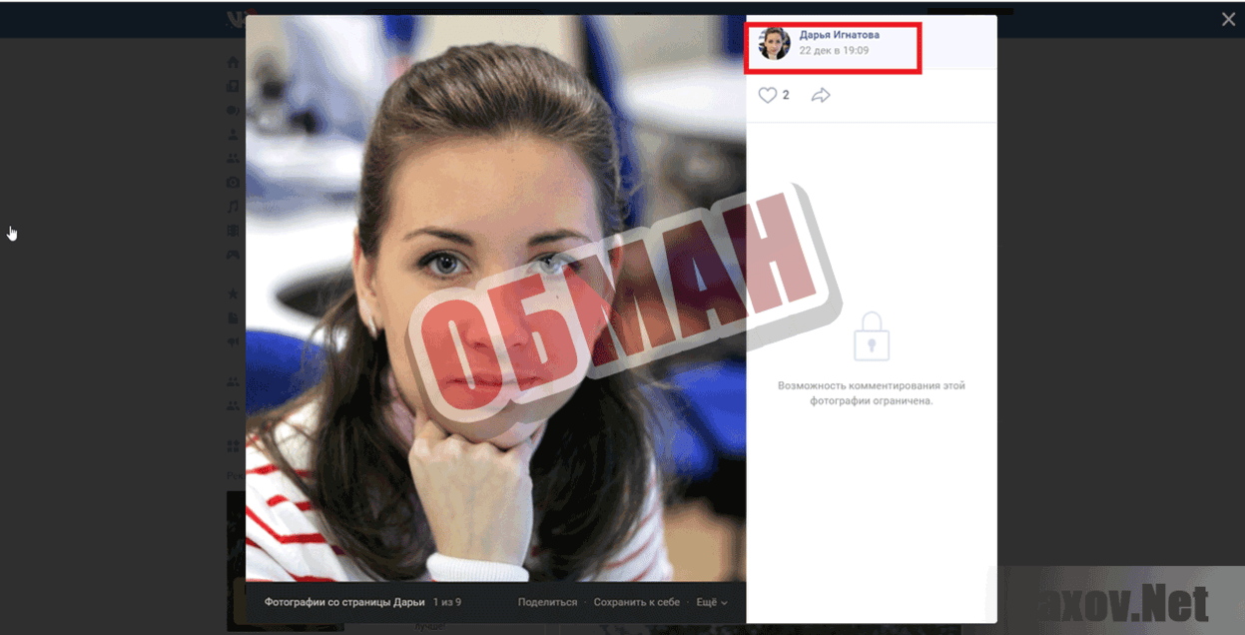This screenshot has width=1245, height=635.
Task: Like the photo with the heart icon
Action: [x=767, y=96]
